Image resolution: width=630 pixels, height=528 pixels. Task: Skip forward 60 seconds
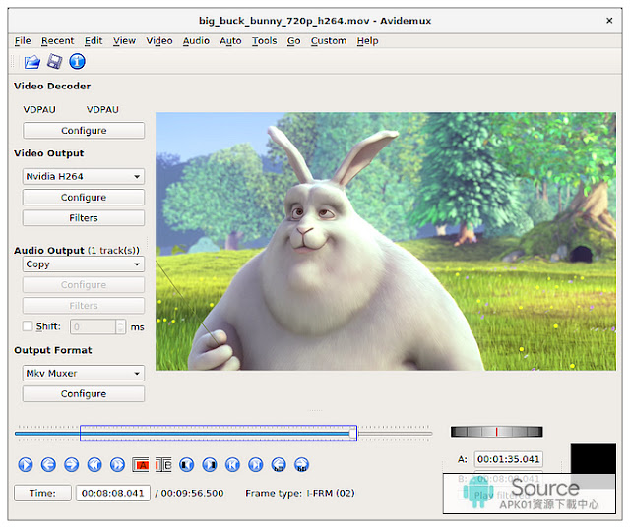click(302, 465)
